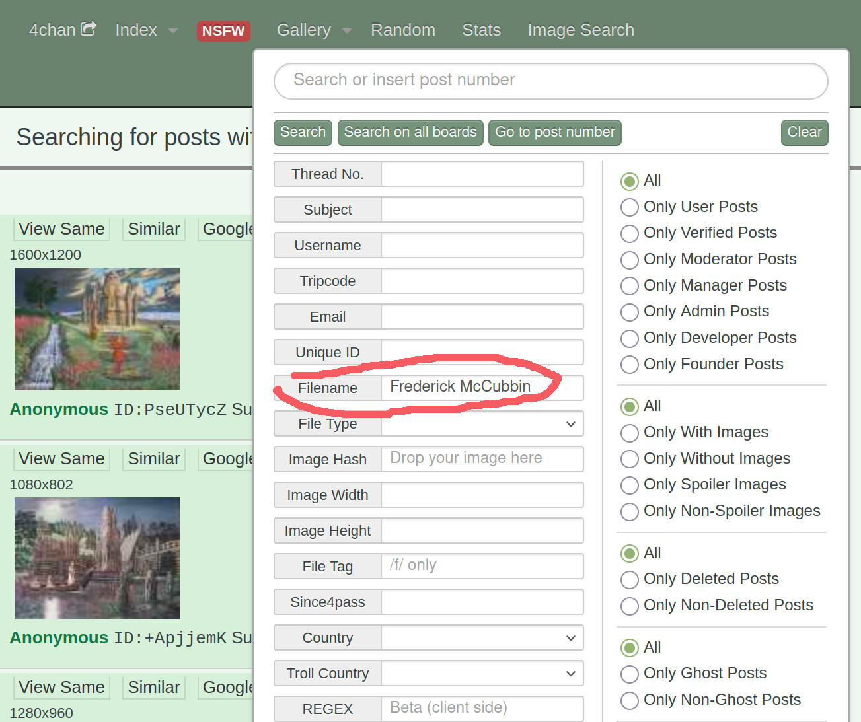861x722 pixels.
Task: Click the ID:+ApjjemK poster ID
Action: click(170, 638)
